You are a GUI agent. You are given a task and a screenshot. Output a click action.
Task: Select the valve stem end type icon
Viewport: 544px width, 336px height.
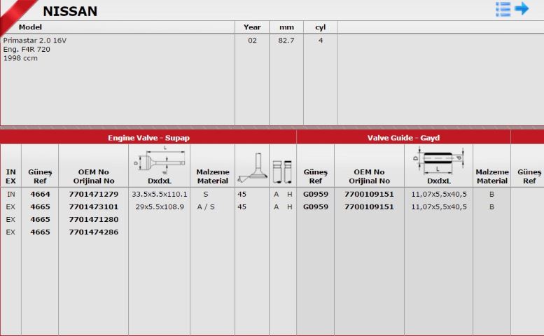(x=282, y=171)
